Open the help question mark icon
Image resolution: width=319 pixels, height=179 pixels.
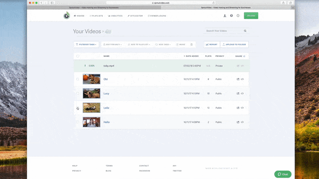pyautogui.click(x=231, y=15)
